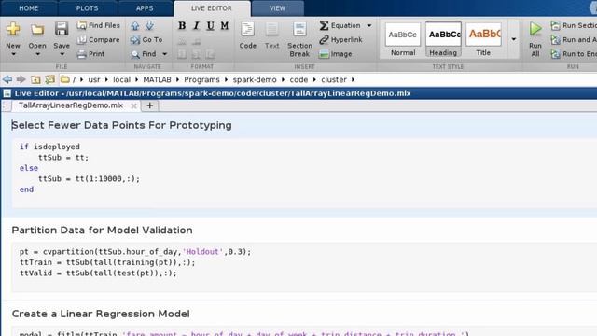Insert a Section Break
The image size is (597, 336).
click(x=299, y=39)
